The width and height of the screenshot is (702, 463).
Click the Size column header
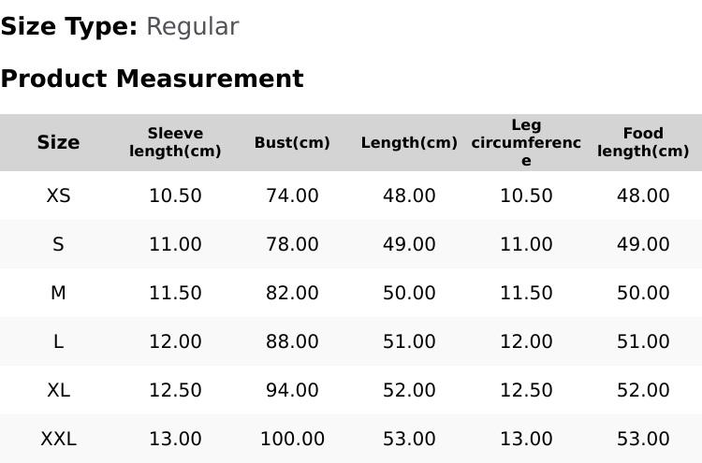58,142
